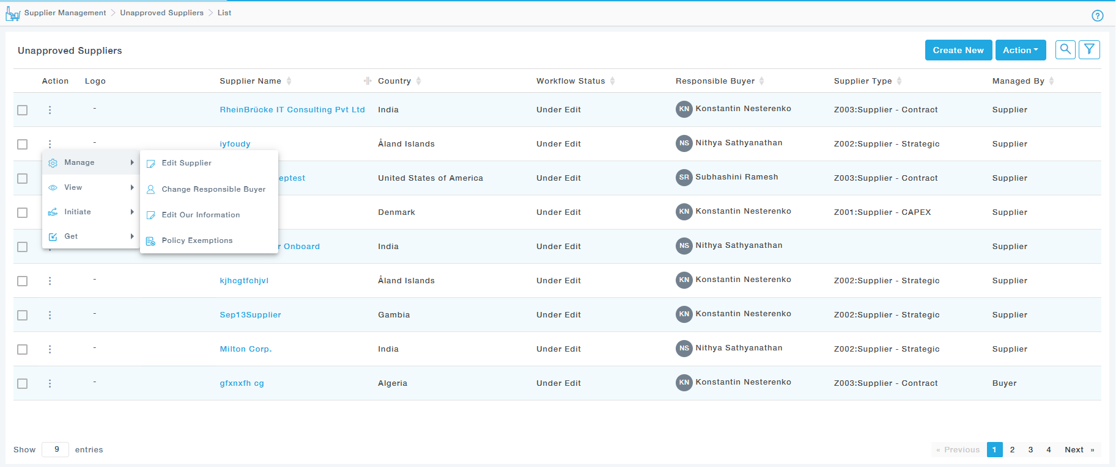
Task: Select checkbox for Milton Corp. row
Action: point(23,349)
